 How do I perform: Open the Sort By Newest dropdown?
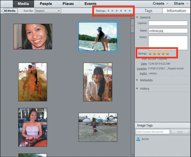(48, 11)
